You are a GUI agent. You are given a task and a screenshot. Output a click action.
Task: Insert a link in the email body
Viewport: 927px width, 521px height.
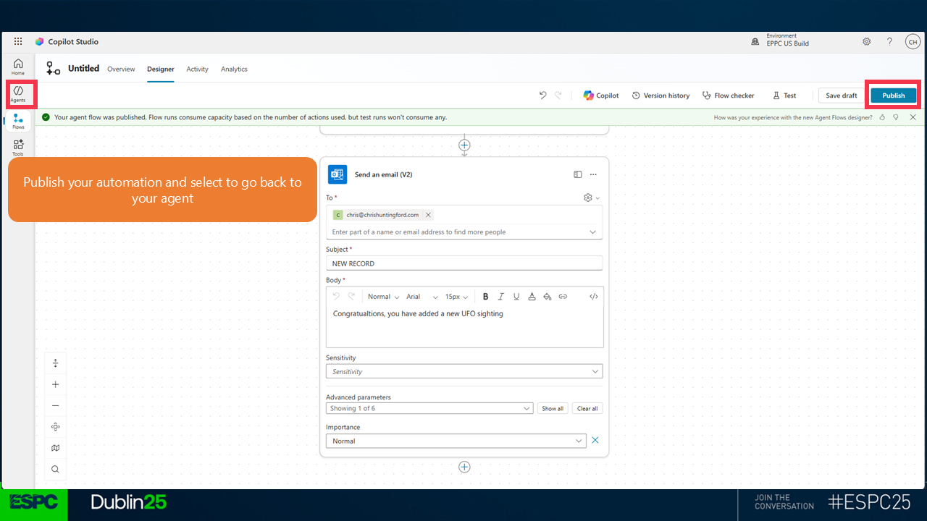coord(563,297)
